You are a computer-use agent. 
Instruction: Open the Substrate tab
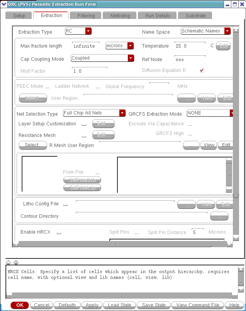(195, 15)
